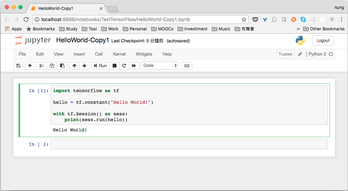Click the orange circular extension icon

point(294,19)
